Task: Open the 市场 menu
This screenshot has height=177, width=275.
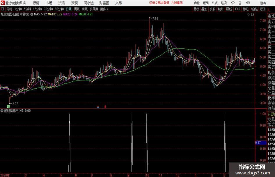Action: [x=49, y=3]
